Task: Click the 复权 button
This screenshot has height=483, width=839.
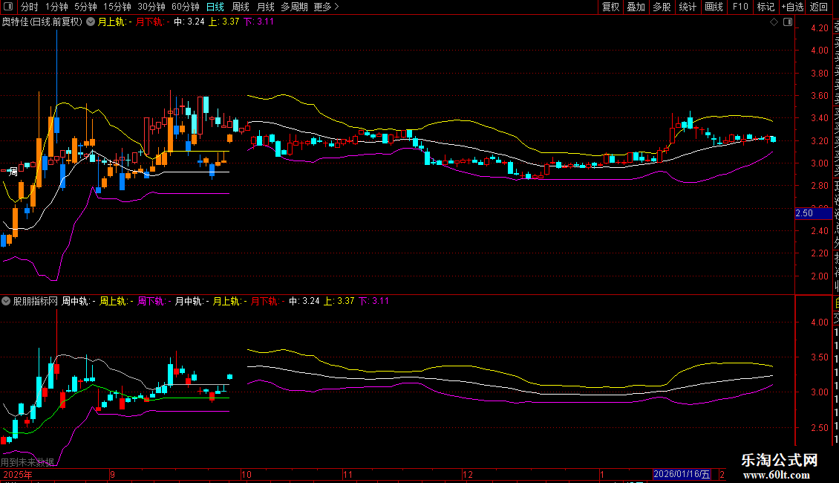Action: click(610, 7)
